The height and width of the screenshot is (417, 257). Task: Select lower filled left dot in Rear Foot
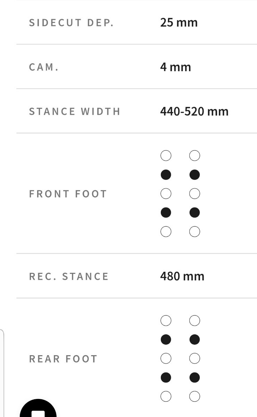coord(166,377)
